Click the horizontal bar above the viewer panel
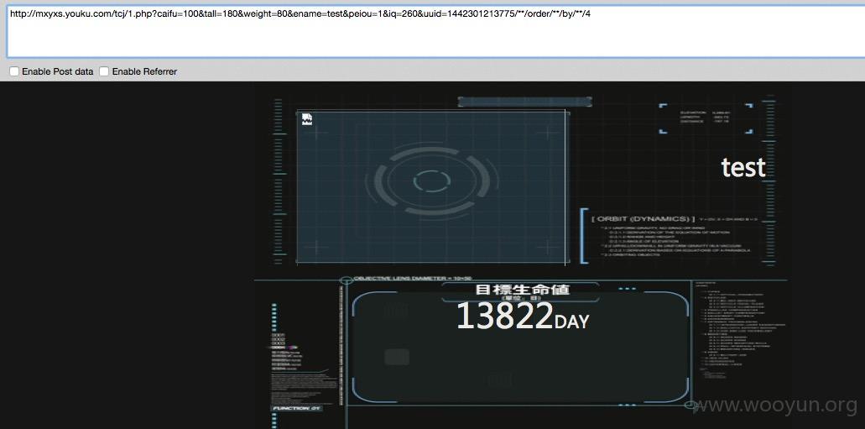865x429 pixels. click(x=524, y=102)
